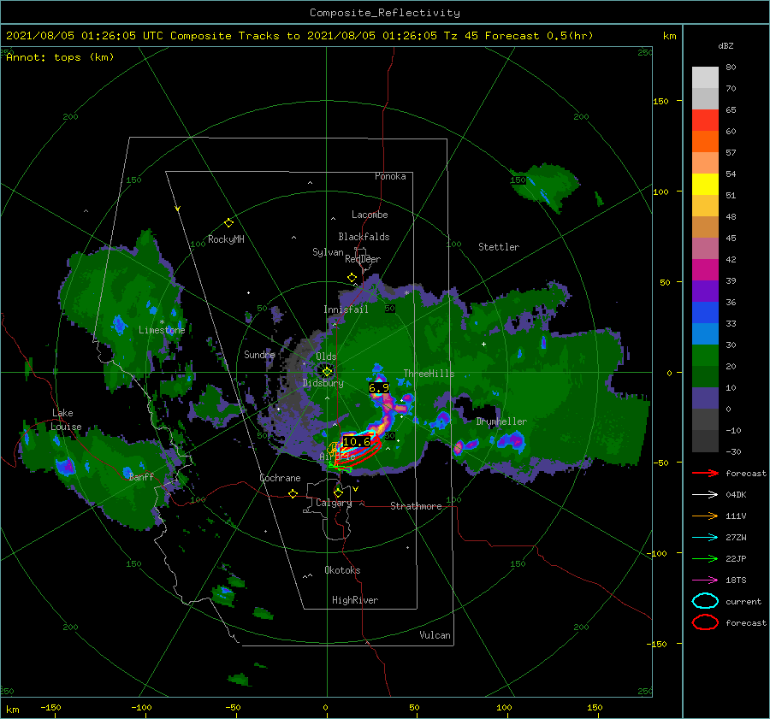Click the HighRiver label

(x=355, y=600)
